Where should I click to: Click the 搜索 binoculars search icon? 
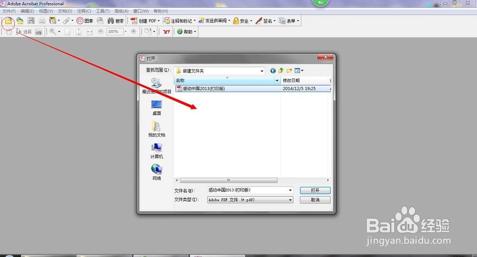point(115,21)
